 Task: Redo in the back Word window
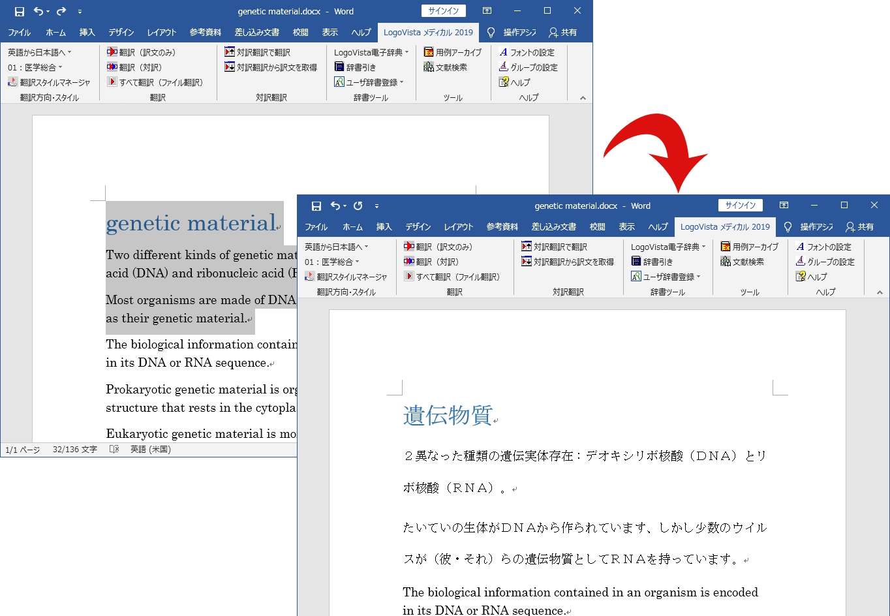61,11
